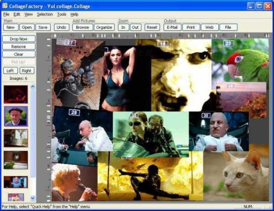274x211 pixels.
Task: Select the dark red thumbnail in image list
Action: coord(16,95)
